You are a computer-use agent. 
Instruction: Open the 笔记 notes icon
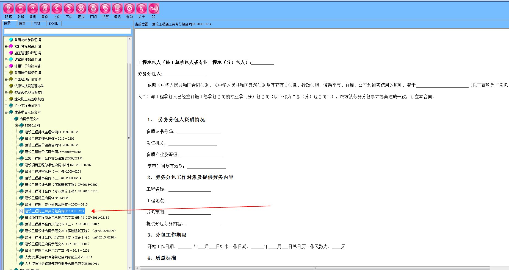(x=117, y=9)
